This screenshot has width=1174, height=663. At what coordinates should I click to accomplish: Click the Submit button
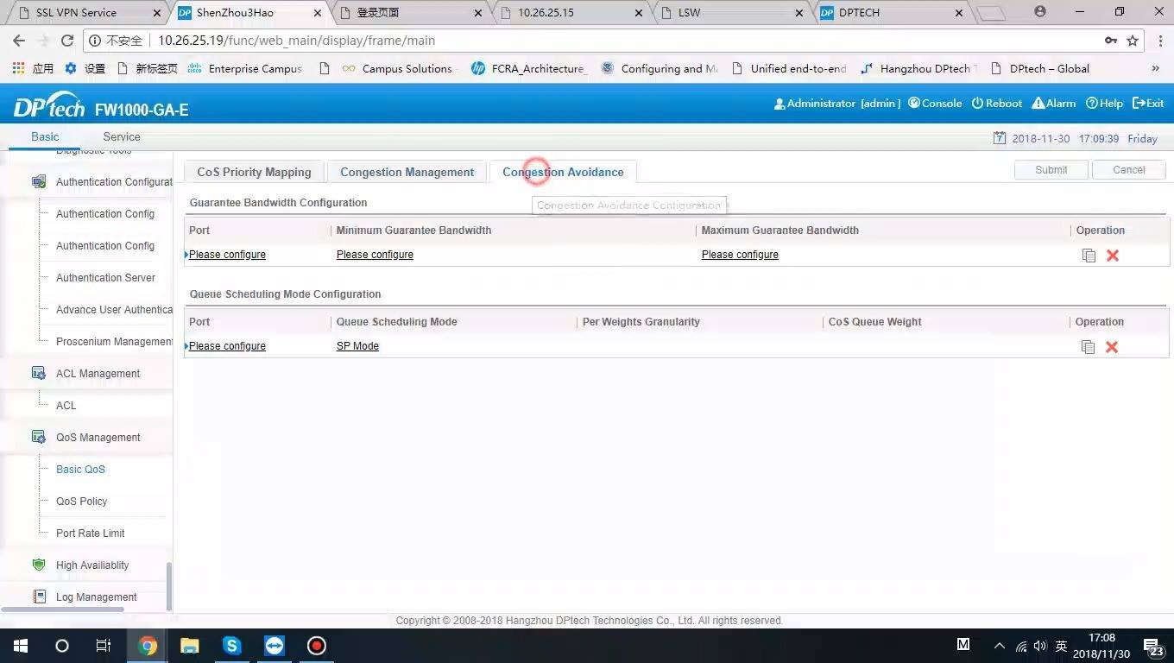coord(1051,170)
